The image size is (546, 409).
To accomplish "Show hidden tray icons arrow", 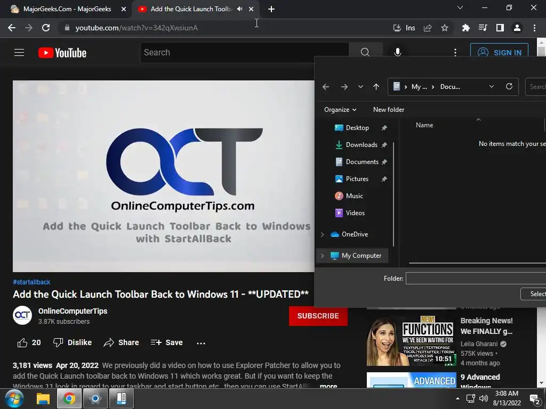I will pos(457,398).
